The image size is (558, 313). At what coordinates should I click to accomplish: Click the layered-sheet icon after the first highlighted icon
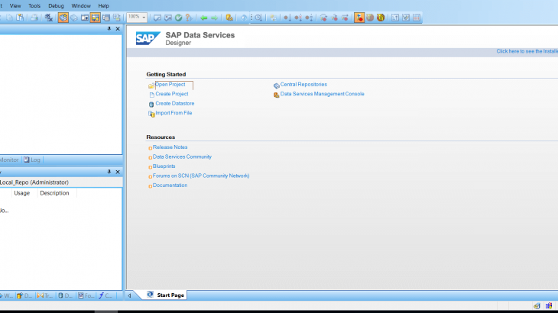[x=74, y=18]
